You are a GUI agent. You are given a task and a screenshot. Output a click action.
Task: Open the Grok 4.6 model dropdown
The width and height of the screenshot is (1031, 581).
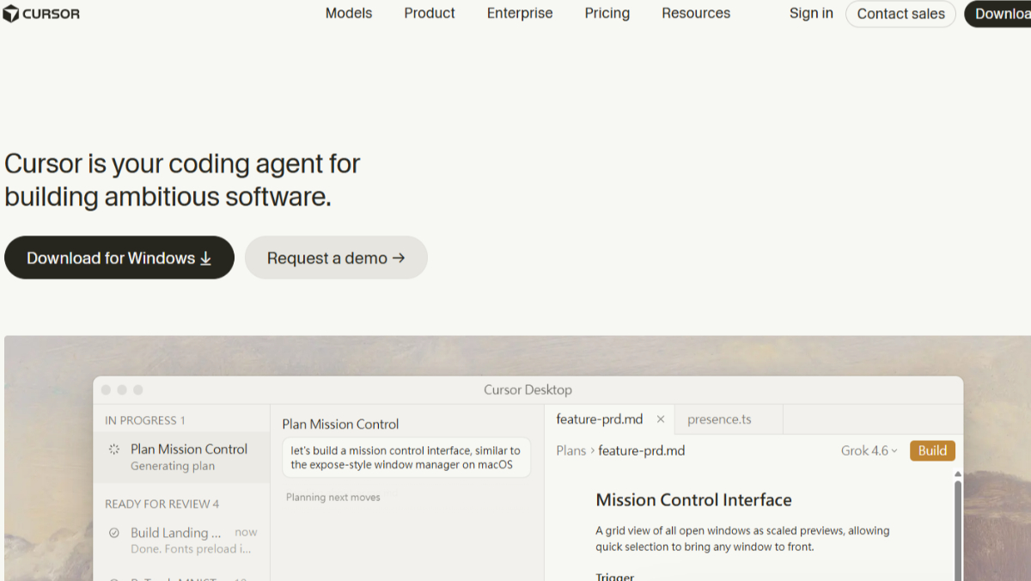click(869, 450)
